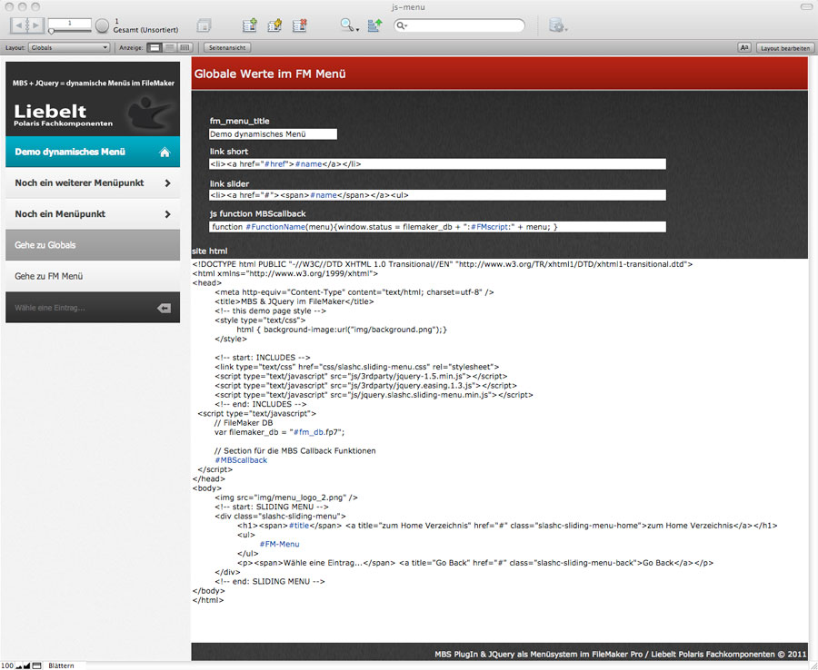
Task: Click the go-back arrow icon in menu
Action: 164,308
